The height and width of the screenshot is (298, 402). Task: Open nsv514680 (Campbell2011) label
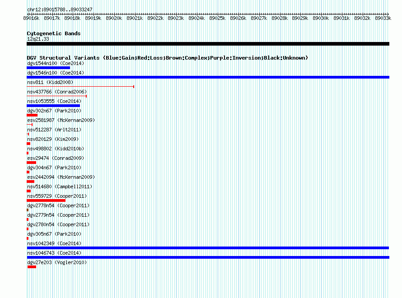60,186
